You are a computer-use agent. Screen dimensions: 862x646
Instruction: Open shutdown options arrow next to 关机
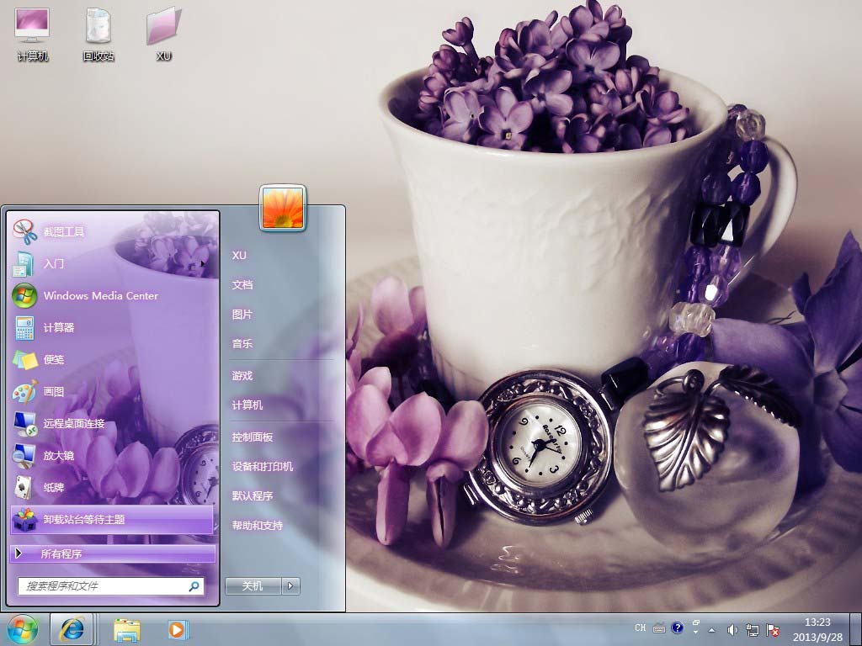291,586
